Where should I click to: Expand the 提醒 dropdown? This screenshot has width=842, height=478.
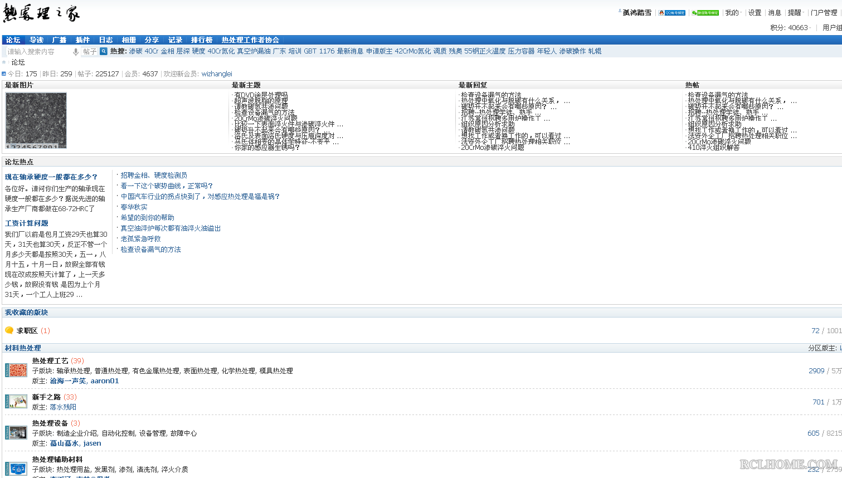(795, 13)
